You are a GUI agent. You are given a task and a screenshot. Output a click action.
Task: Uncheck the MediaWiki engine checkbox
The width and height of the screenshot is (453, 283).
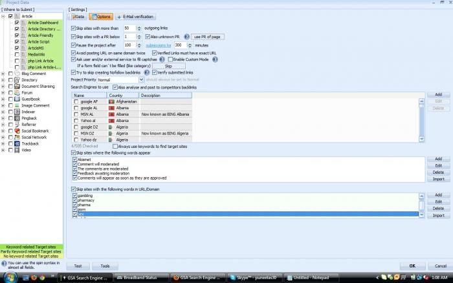tap(17, 54)
